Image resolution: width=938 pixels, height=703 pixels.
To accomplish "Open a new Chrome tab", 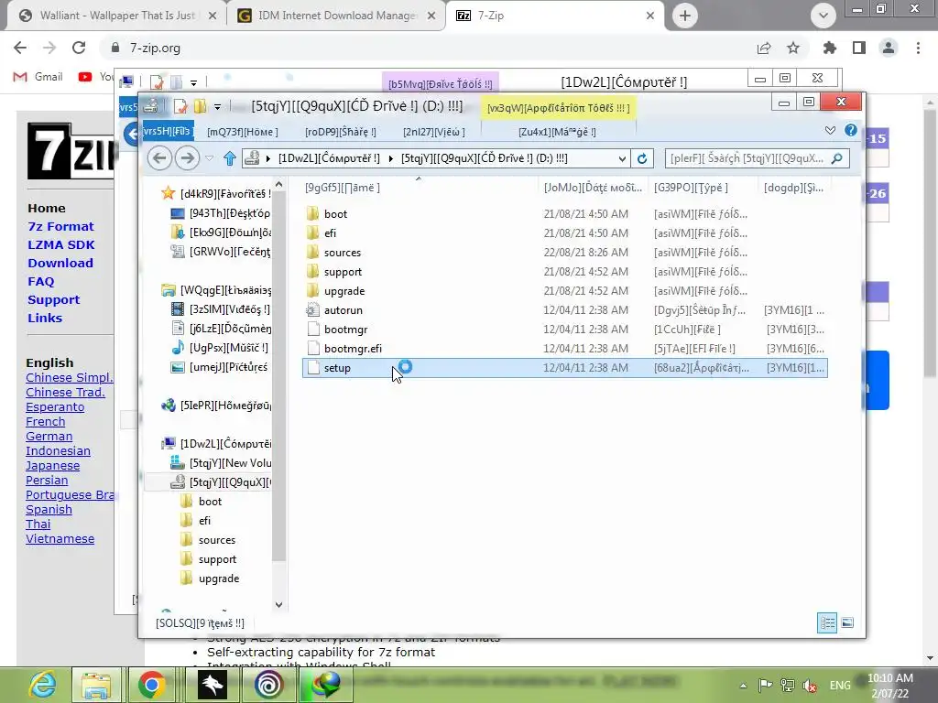I will click(685, 16).
